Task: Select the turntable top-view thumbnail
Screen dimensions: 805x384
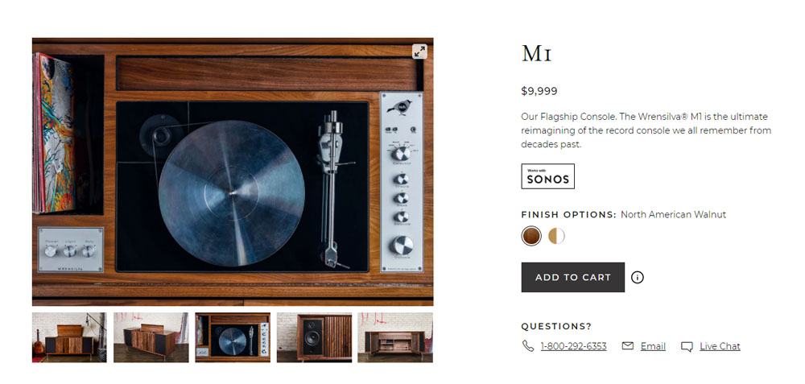Action: (233, 337)
